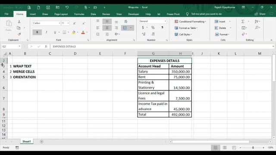Screen dimensions: 276x155
Task: Expand Fill Color dropdown arrow
Action: tap(78, 32)
